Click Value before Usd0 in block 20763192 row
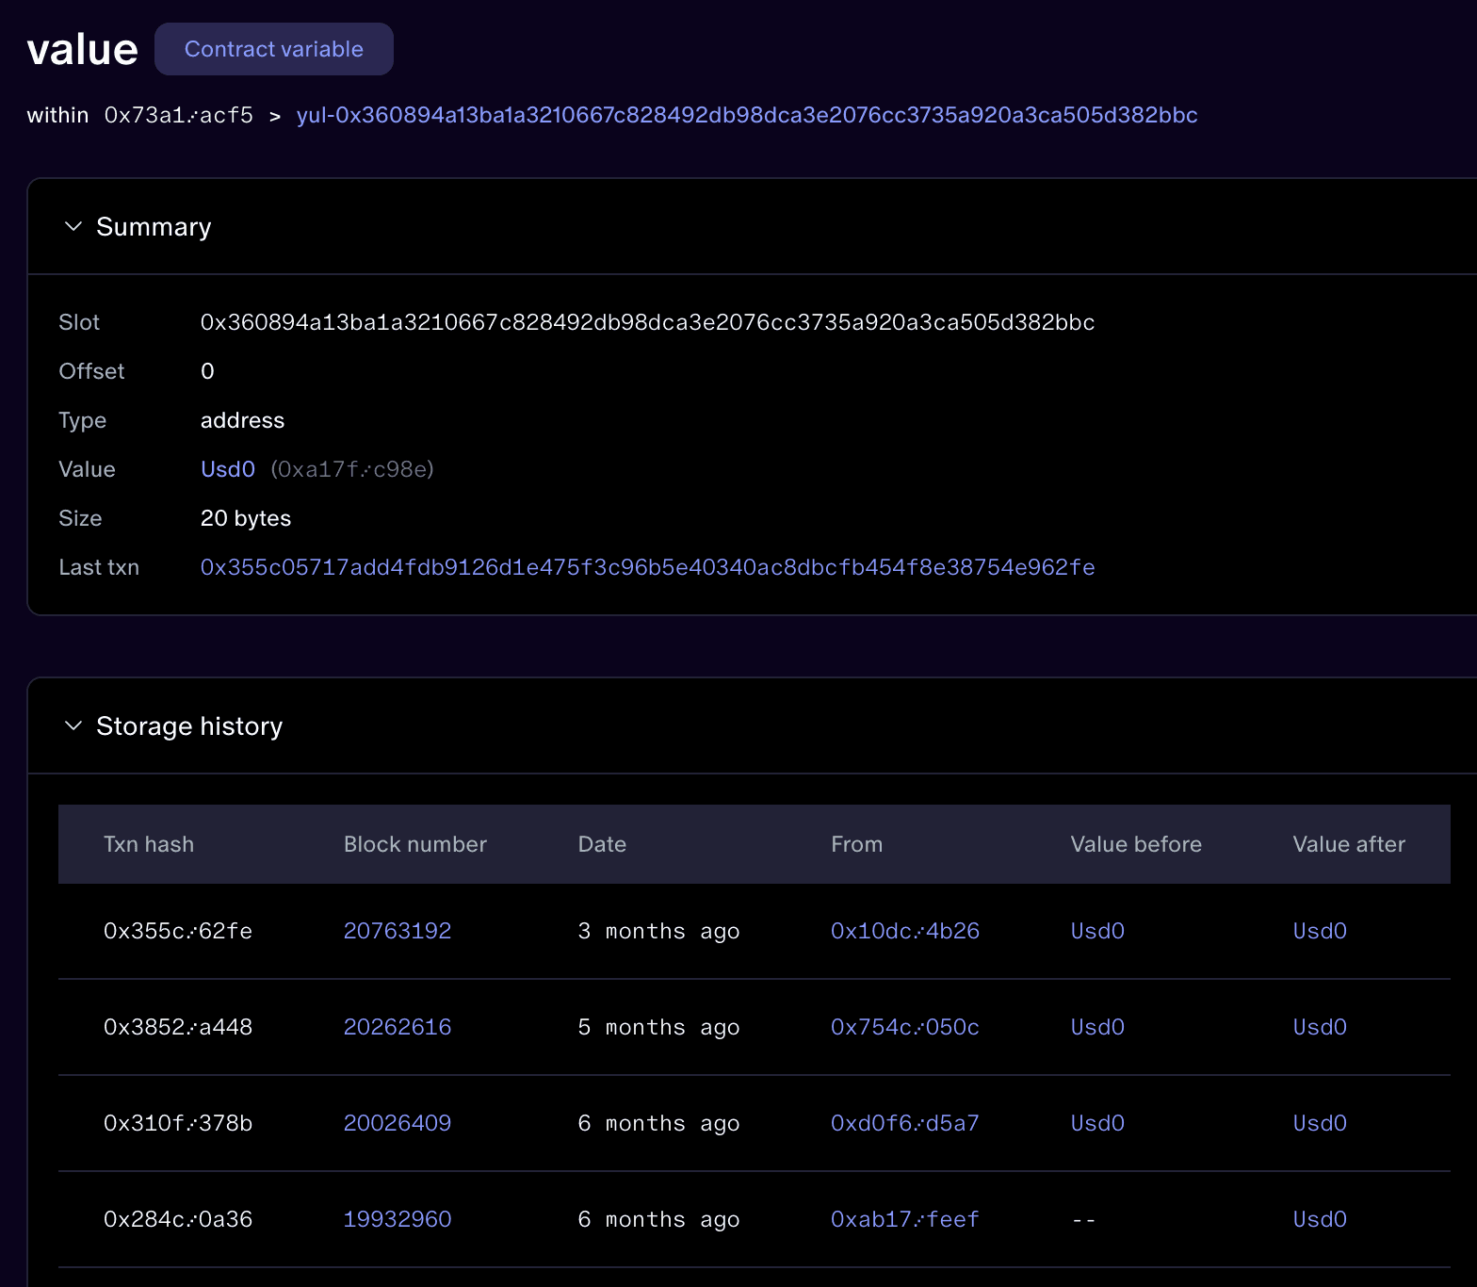The width and height of the screenshot is (1477, 1287). [1096, 931]
